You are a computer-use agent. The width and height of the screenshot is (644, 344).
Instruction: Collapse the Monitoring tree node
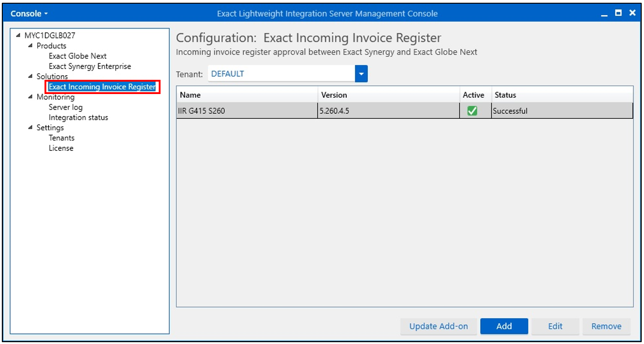click(x=30, y=97)
